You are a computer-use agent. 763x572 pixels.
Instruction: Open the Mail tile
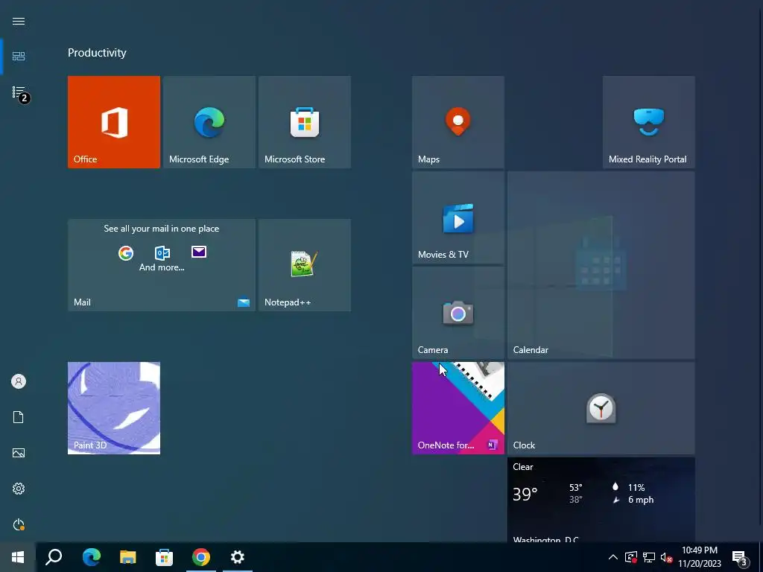pyautogui.click(x=162, y=265)
